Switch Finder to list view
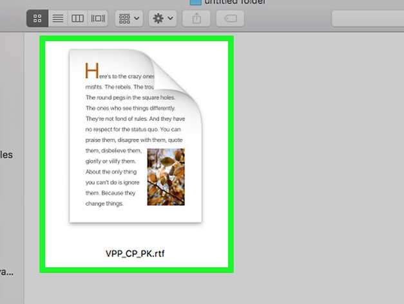The image size is (404, 304). [x=58, y=18]
